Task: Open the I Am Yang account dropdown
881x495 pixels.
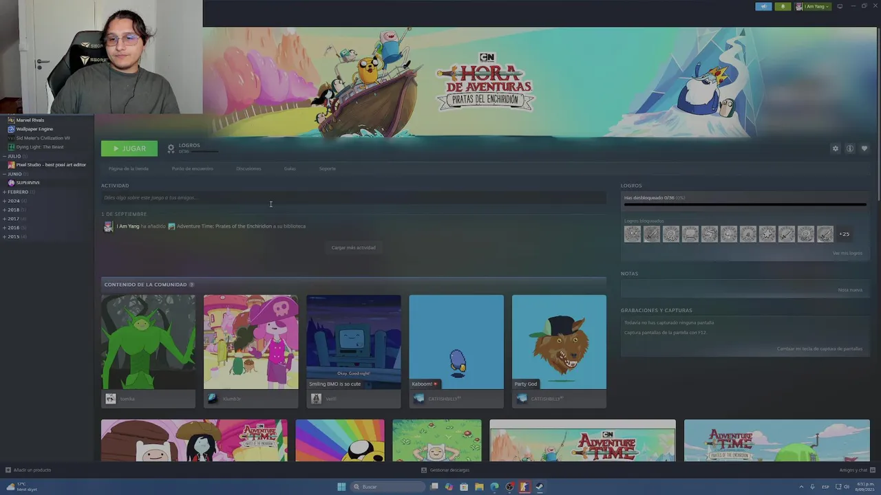Action: (813, 6)
